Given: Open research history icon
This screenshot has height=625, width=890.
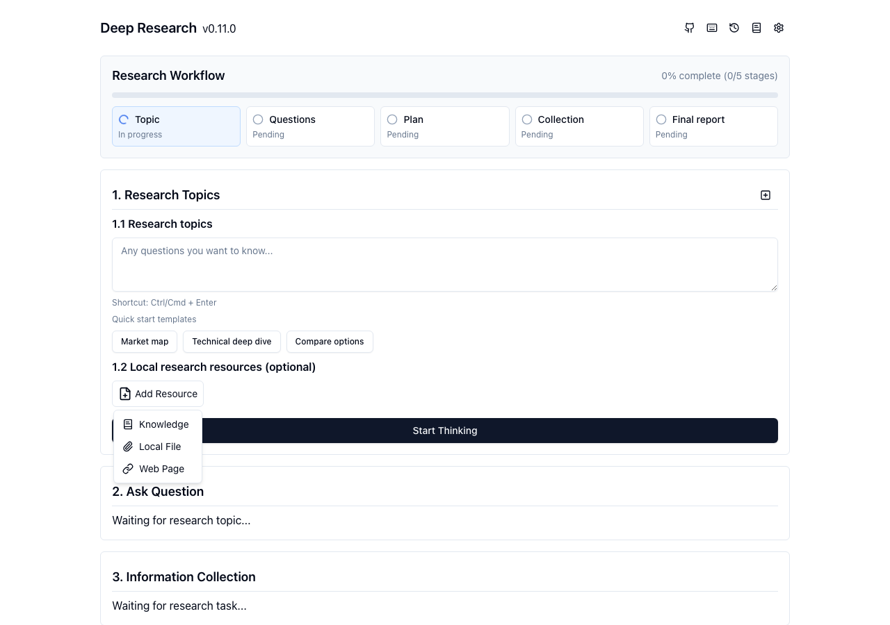Looking at the screenshot, I should pyautogui.click(x=734, y=28).
